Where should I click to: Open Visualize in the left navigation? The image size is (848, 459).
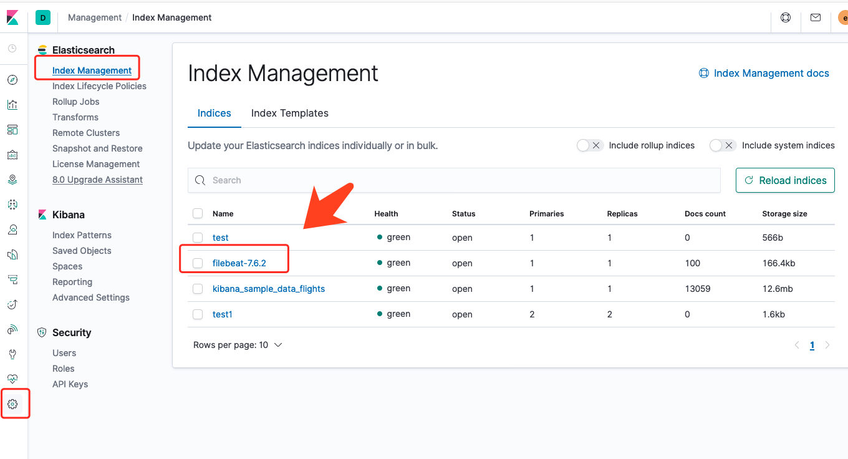12,105
